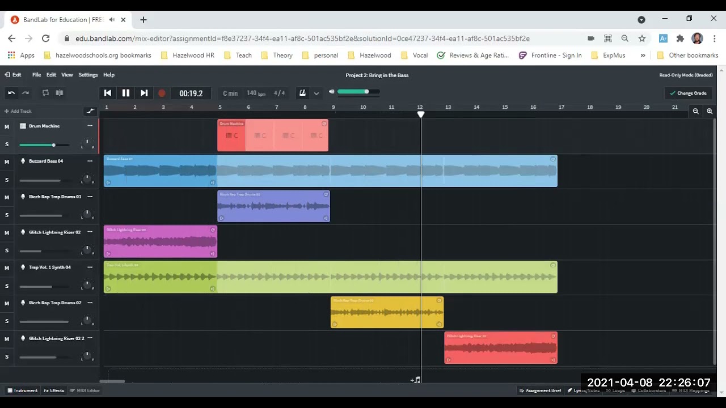Toggle the metronome icon
Image resolution: width=726 pixels, height=408 pixels.
pyautogui.click(x=303, y=93)
